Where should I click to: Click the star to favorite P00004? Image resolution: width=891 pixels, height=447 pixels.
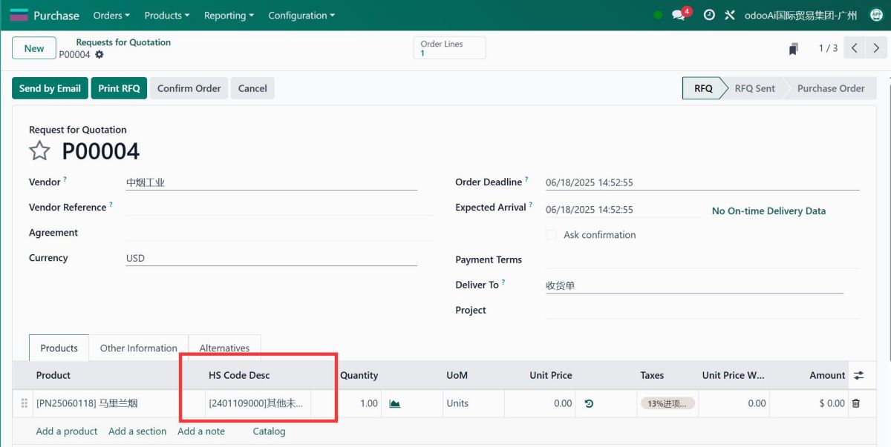click(39, 151)
